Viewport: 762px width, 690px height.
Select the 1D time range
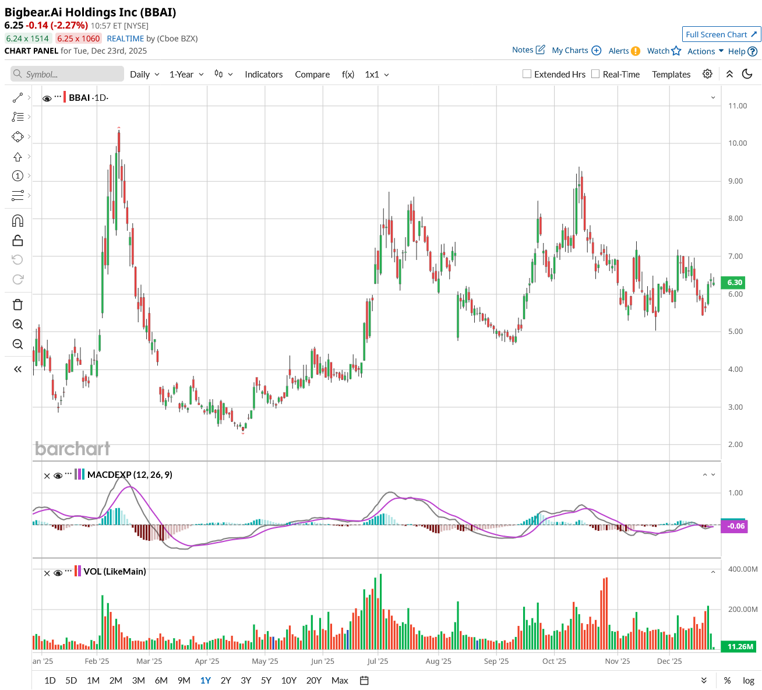[x=50, y=680]
